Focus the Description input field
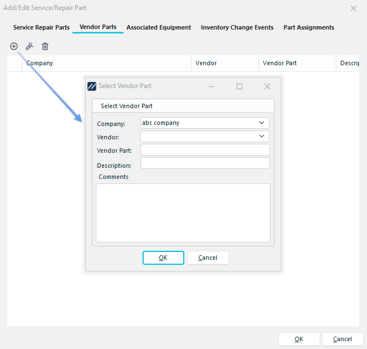Screen dimensions: 367x349 click(x=205, y=163)
